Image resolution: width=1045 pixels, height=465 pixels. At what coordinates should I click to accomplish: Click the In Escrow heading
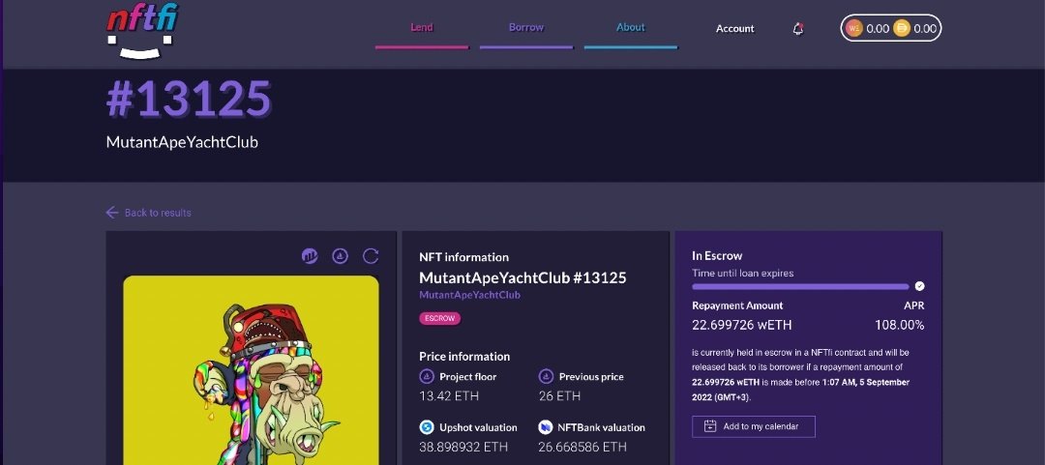click(x=717, y=256)
